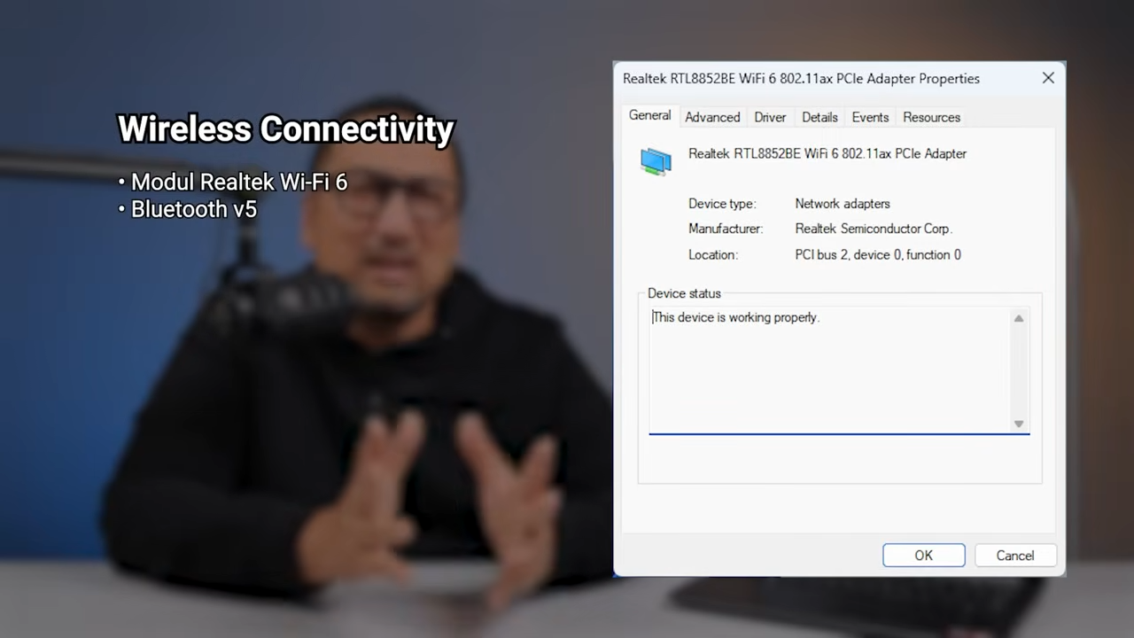This screenshot has width=1134, height=638.
Task: Click the Location value PCI bus 2
Action: point(877,254)
